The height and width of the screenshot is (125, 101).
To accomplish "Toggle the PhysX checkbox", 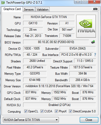I will tap(56, 111).
